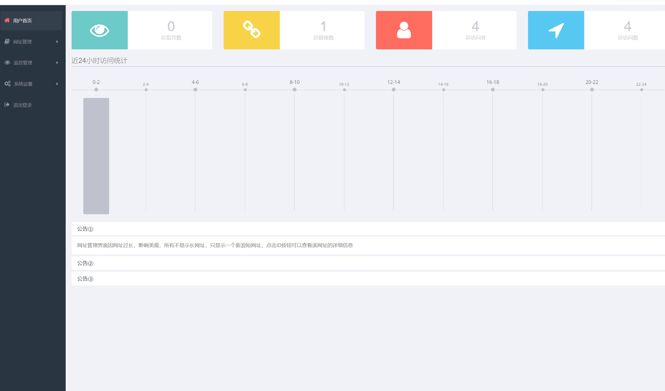
Task: Click the yellow chain link icon tile
Action: pyautogui.click(x=251, y=30)
